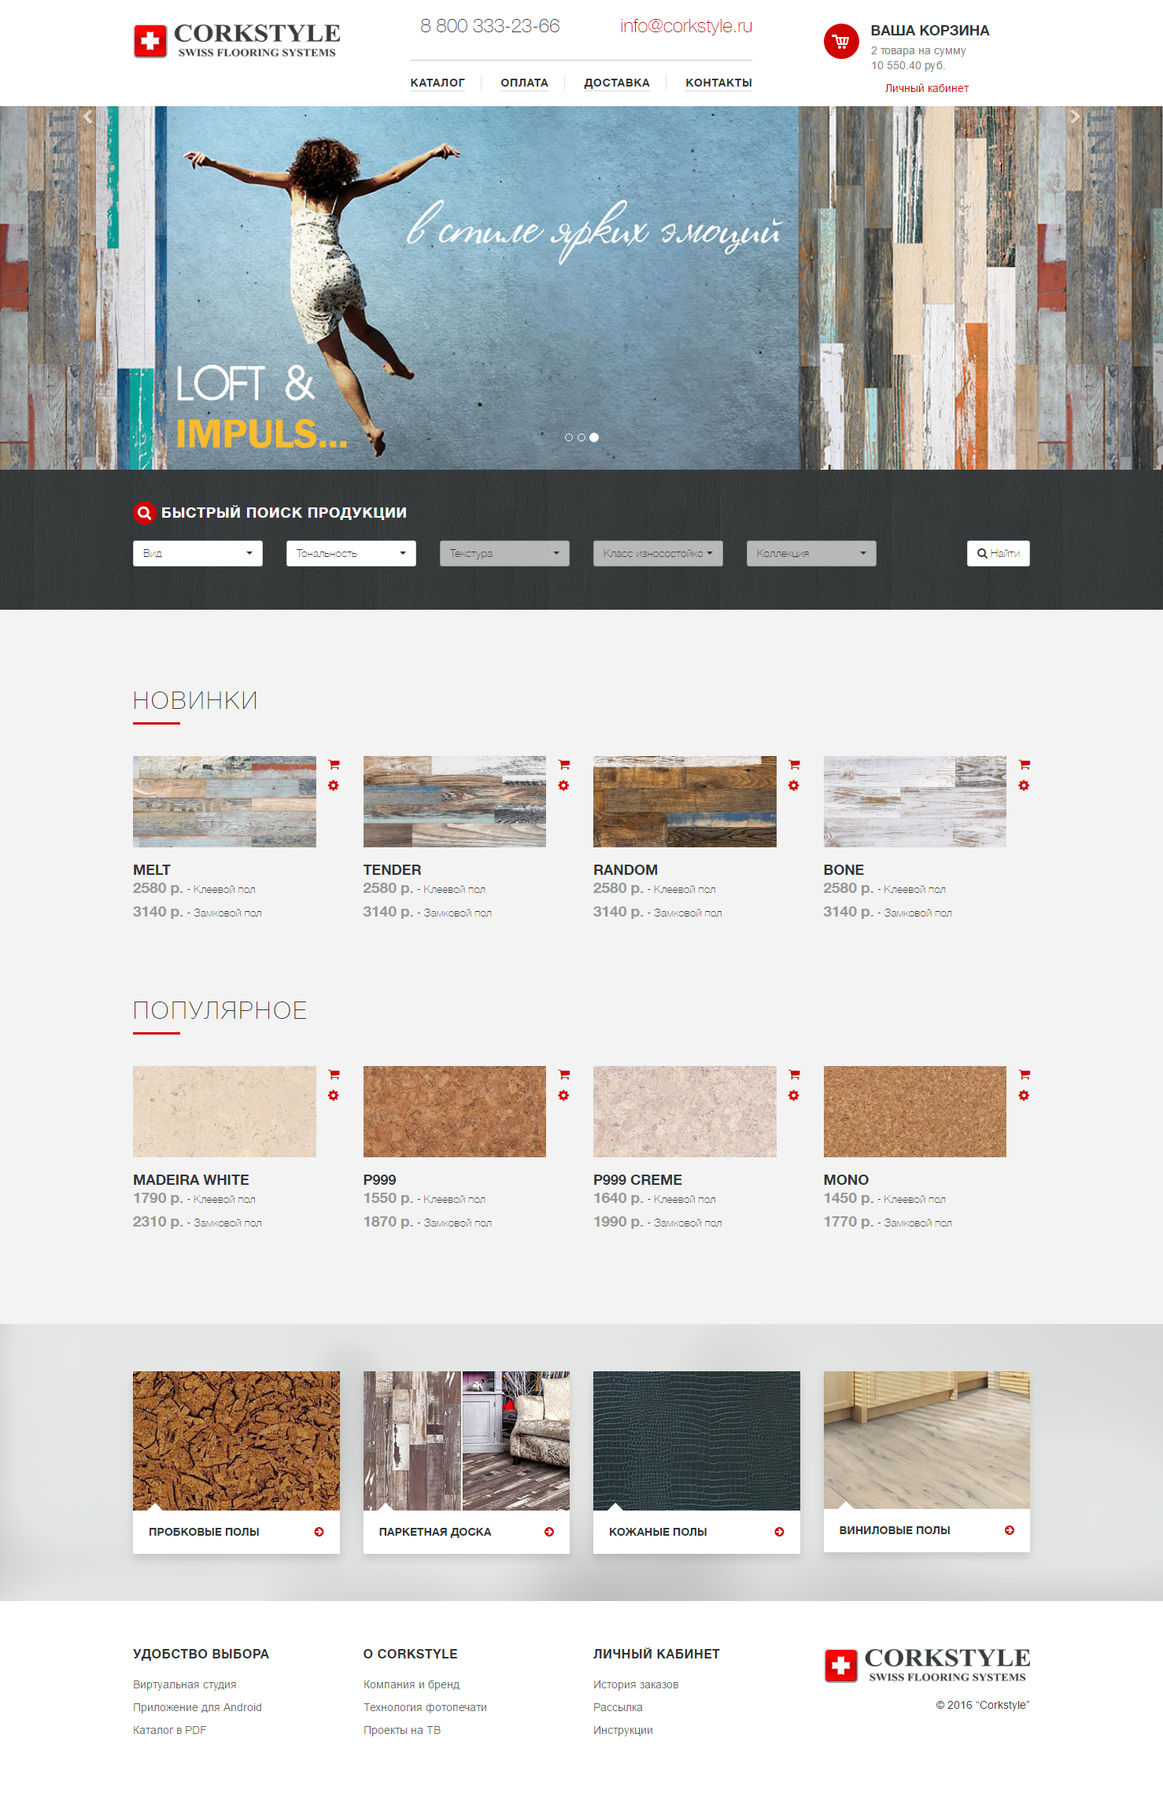The height and width of the screenshot is (1804, 1163).
Task: Click gear icon next to P999 CREME
Action: (794, 1095)
